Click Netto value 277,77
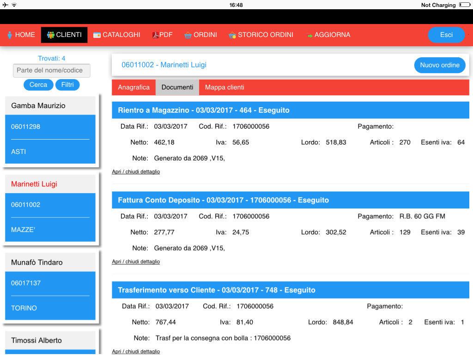The width and height of the screenshot is (473, 355). tap(164, 232)
